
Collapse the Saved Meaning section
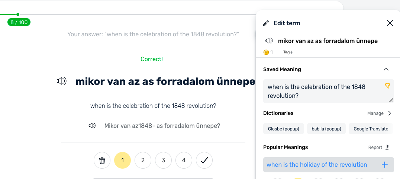pos(386,69)
